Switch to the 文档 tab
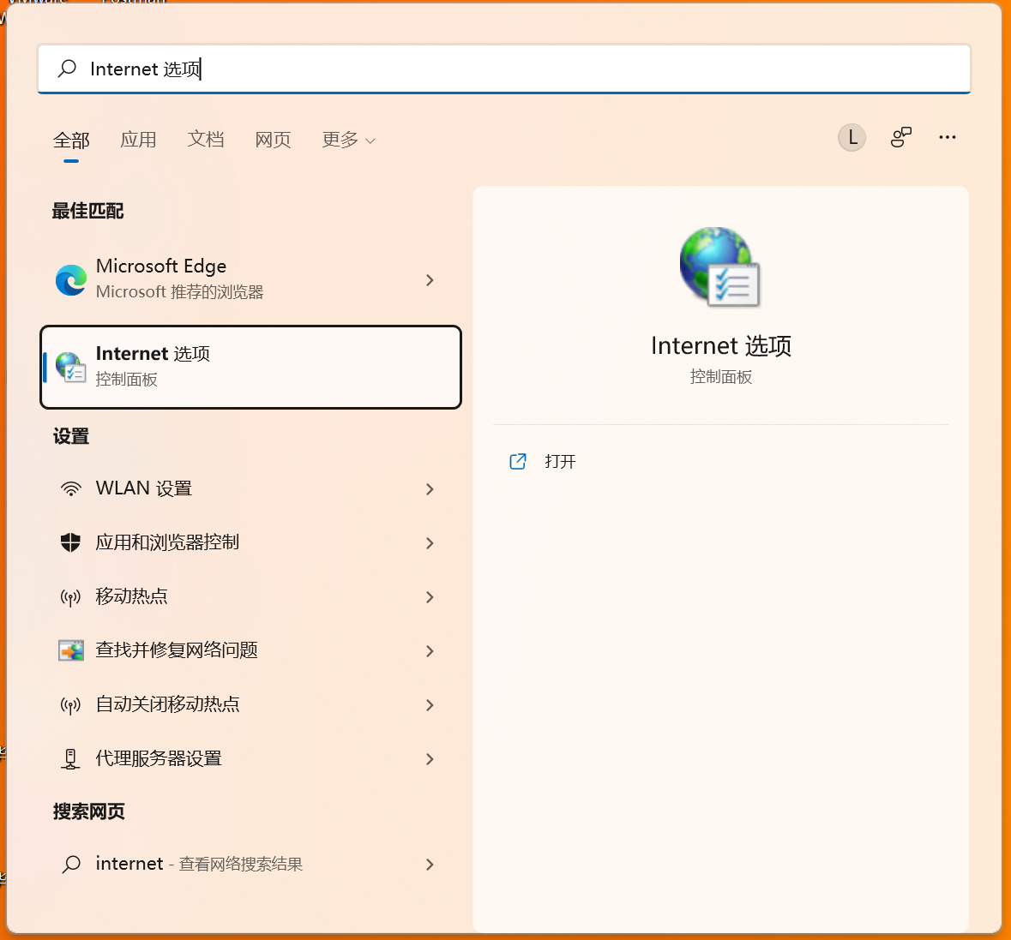Viewport: 1011px width, 940px height. (206, 140)
